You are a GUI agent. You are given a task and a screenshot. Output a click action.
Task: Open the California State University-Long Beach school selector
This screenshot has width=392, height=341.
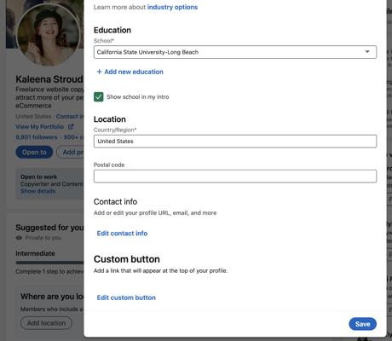(235, 52)
